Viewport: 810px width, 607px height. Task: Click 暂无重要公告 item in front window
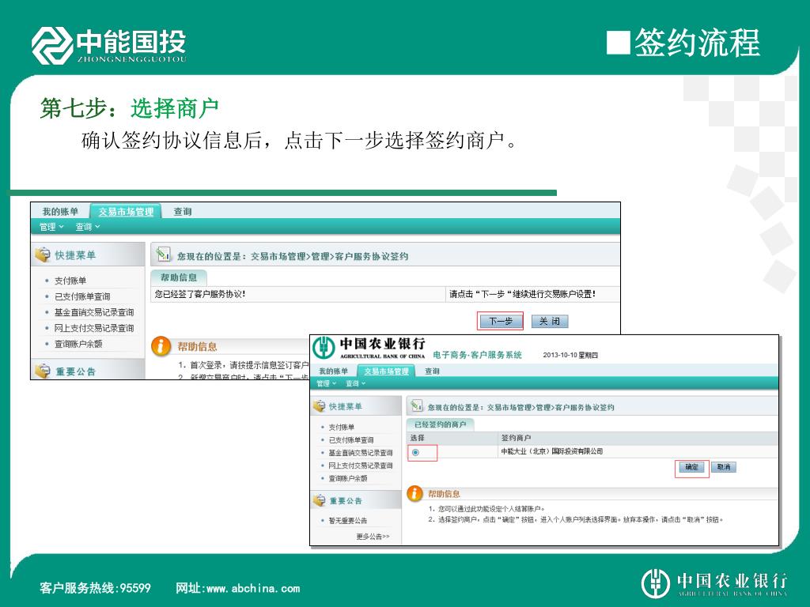tap(348, 520)
